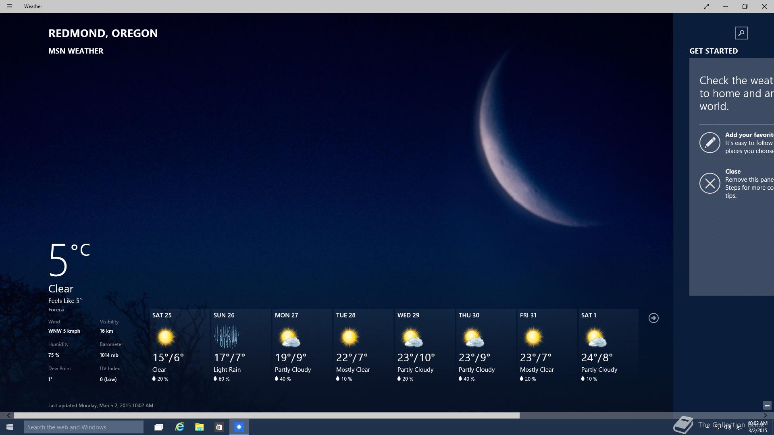Click the circled X Close panel icon

pos(709,183)
